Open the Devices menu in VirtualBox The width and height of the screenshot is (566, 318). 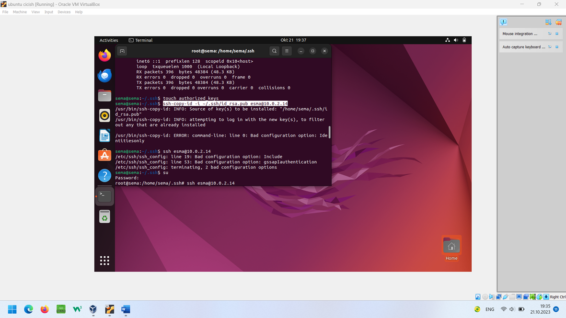(64, 12)
